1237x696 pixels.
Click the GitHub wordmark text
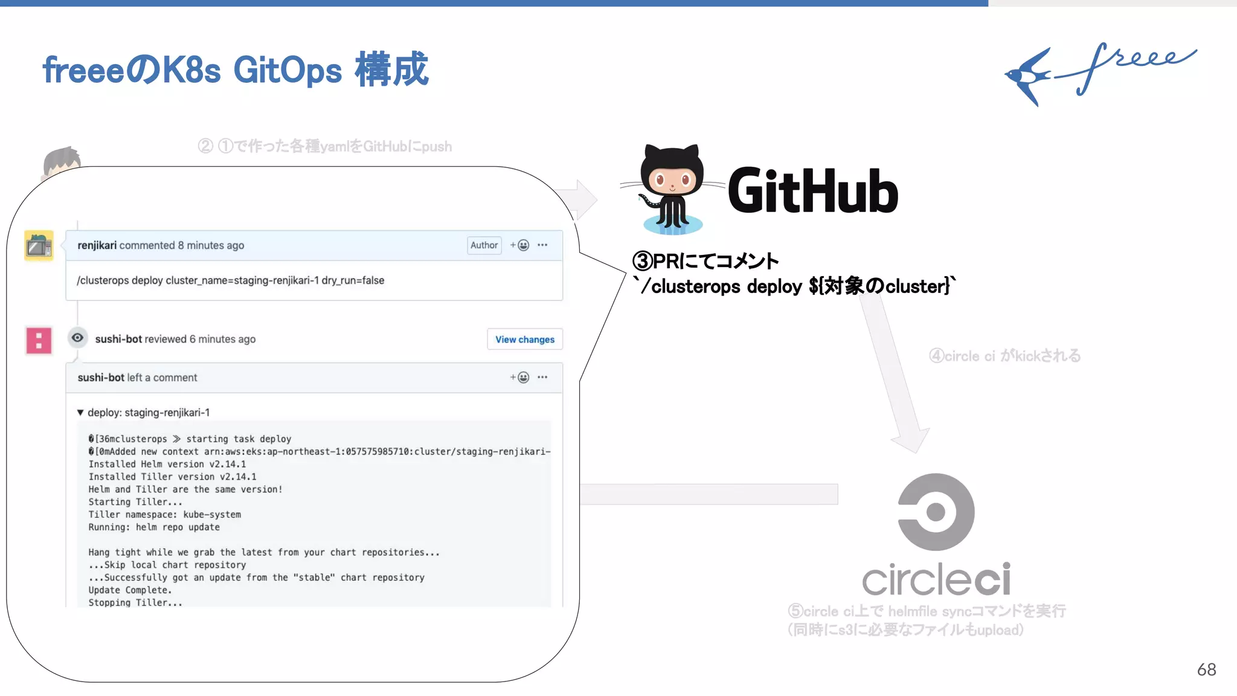(813, 190)
